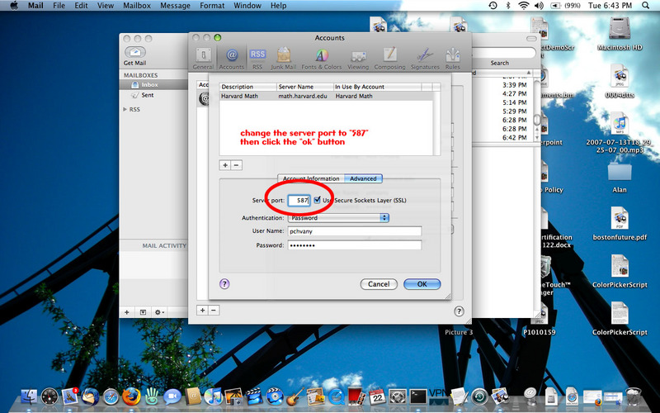Click the Rules preferences icon
The width and height of the screenshot is (660, 413).
[453, 58]
